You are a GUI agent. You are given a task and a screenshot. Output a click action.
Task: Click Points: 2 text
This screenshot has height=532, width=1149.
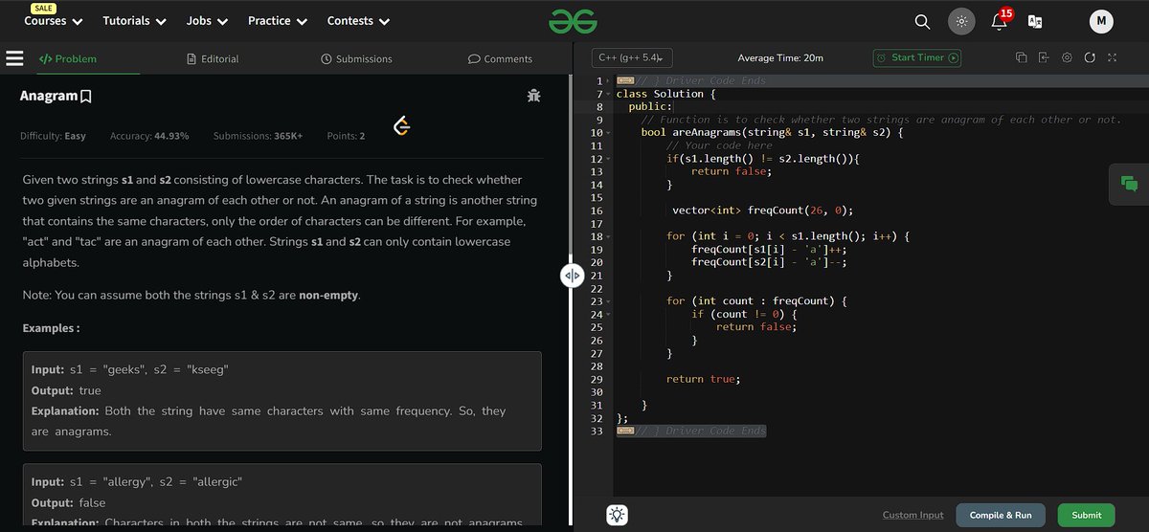(x=346, y=136)
